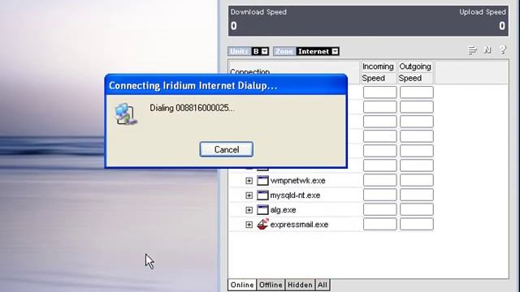Image resolution: width=520 pixels, height=292 pixels.
Task: Select the mysqld-nt.exe entry text
Action: tap(295, 195)
